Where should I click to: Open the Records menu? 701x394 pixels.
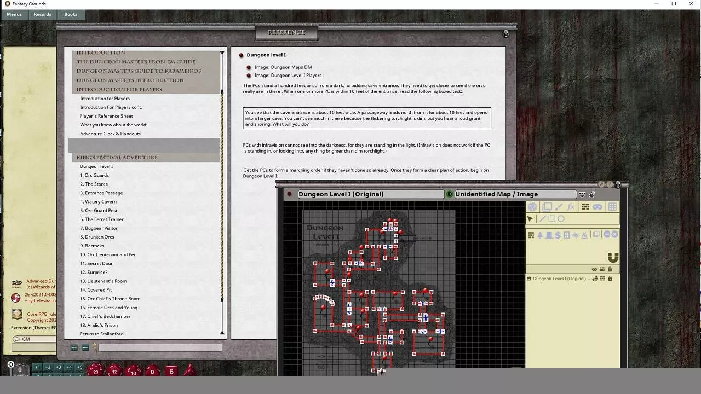(42, 14)
